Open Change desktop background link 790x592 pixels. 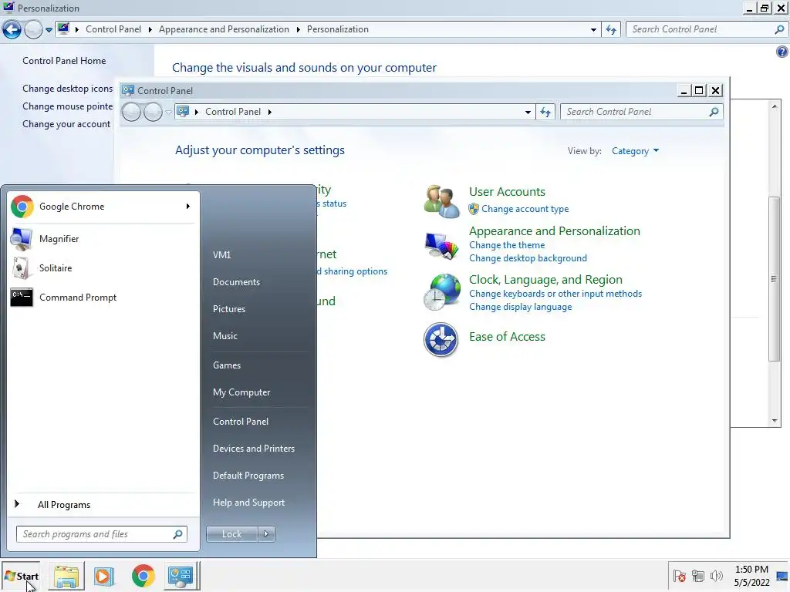(528, 258)
